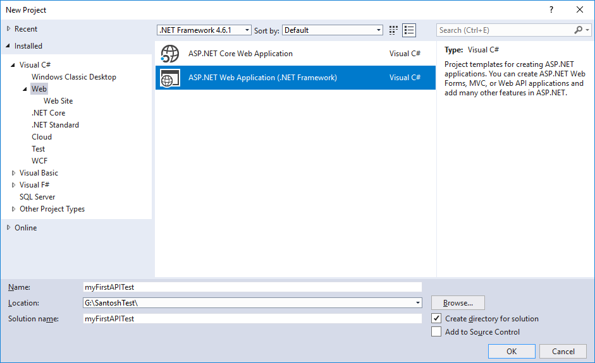595x363 pixels.
Task: Select the Test category
Action: (39, 149)
